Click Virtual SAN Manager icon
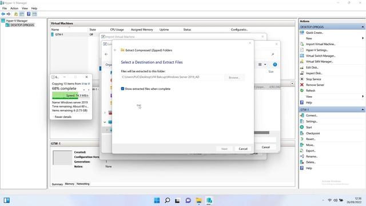Screen dimensions: 366x206 tap(302, 61)
